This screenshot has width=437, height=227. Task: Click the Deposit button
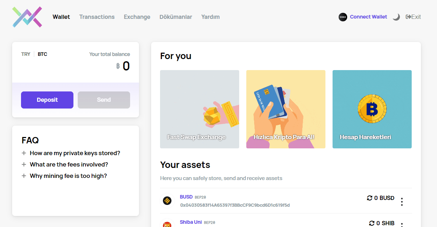point(47,100)
